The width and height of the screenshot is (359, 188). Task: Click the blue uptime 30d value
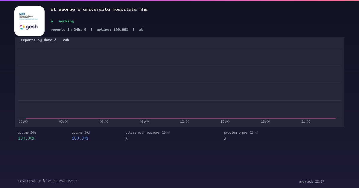click(x=80, y=138)
